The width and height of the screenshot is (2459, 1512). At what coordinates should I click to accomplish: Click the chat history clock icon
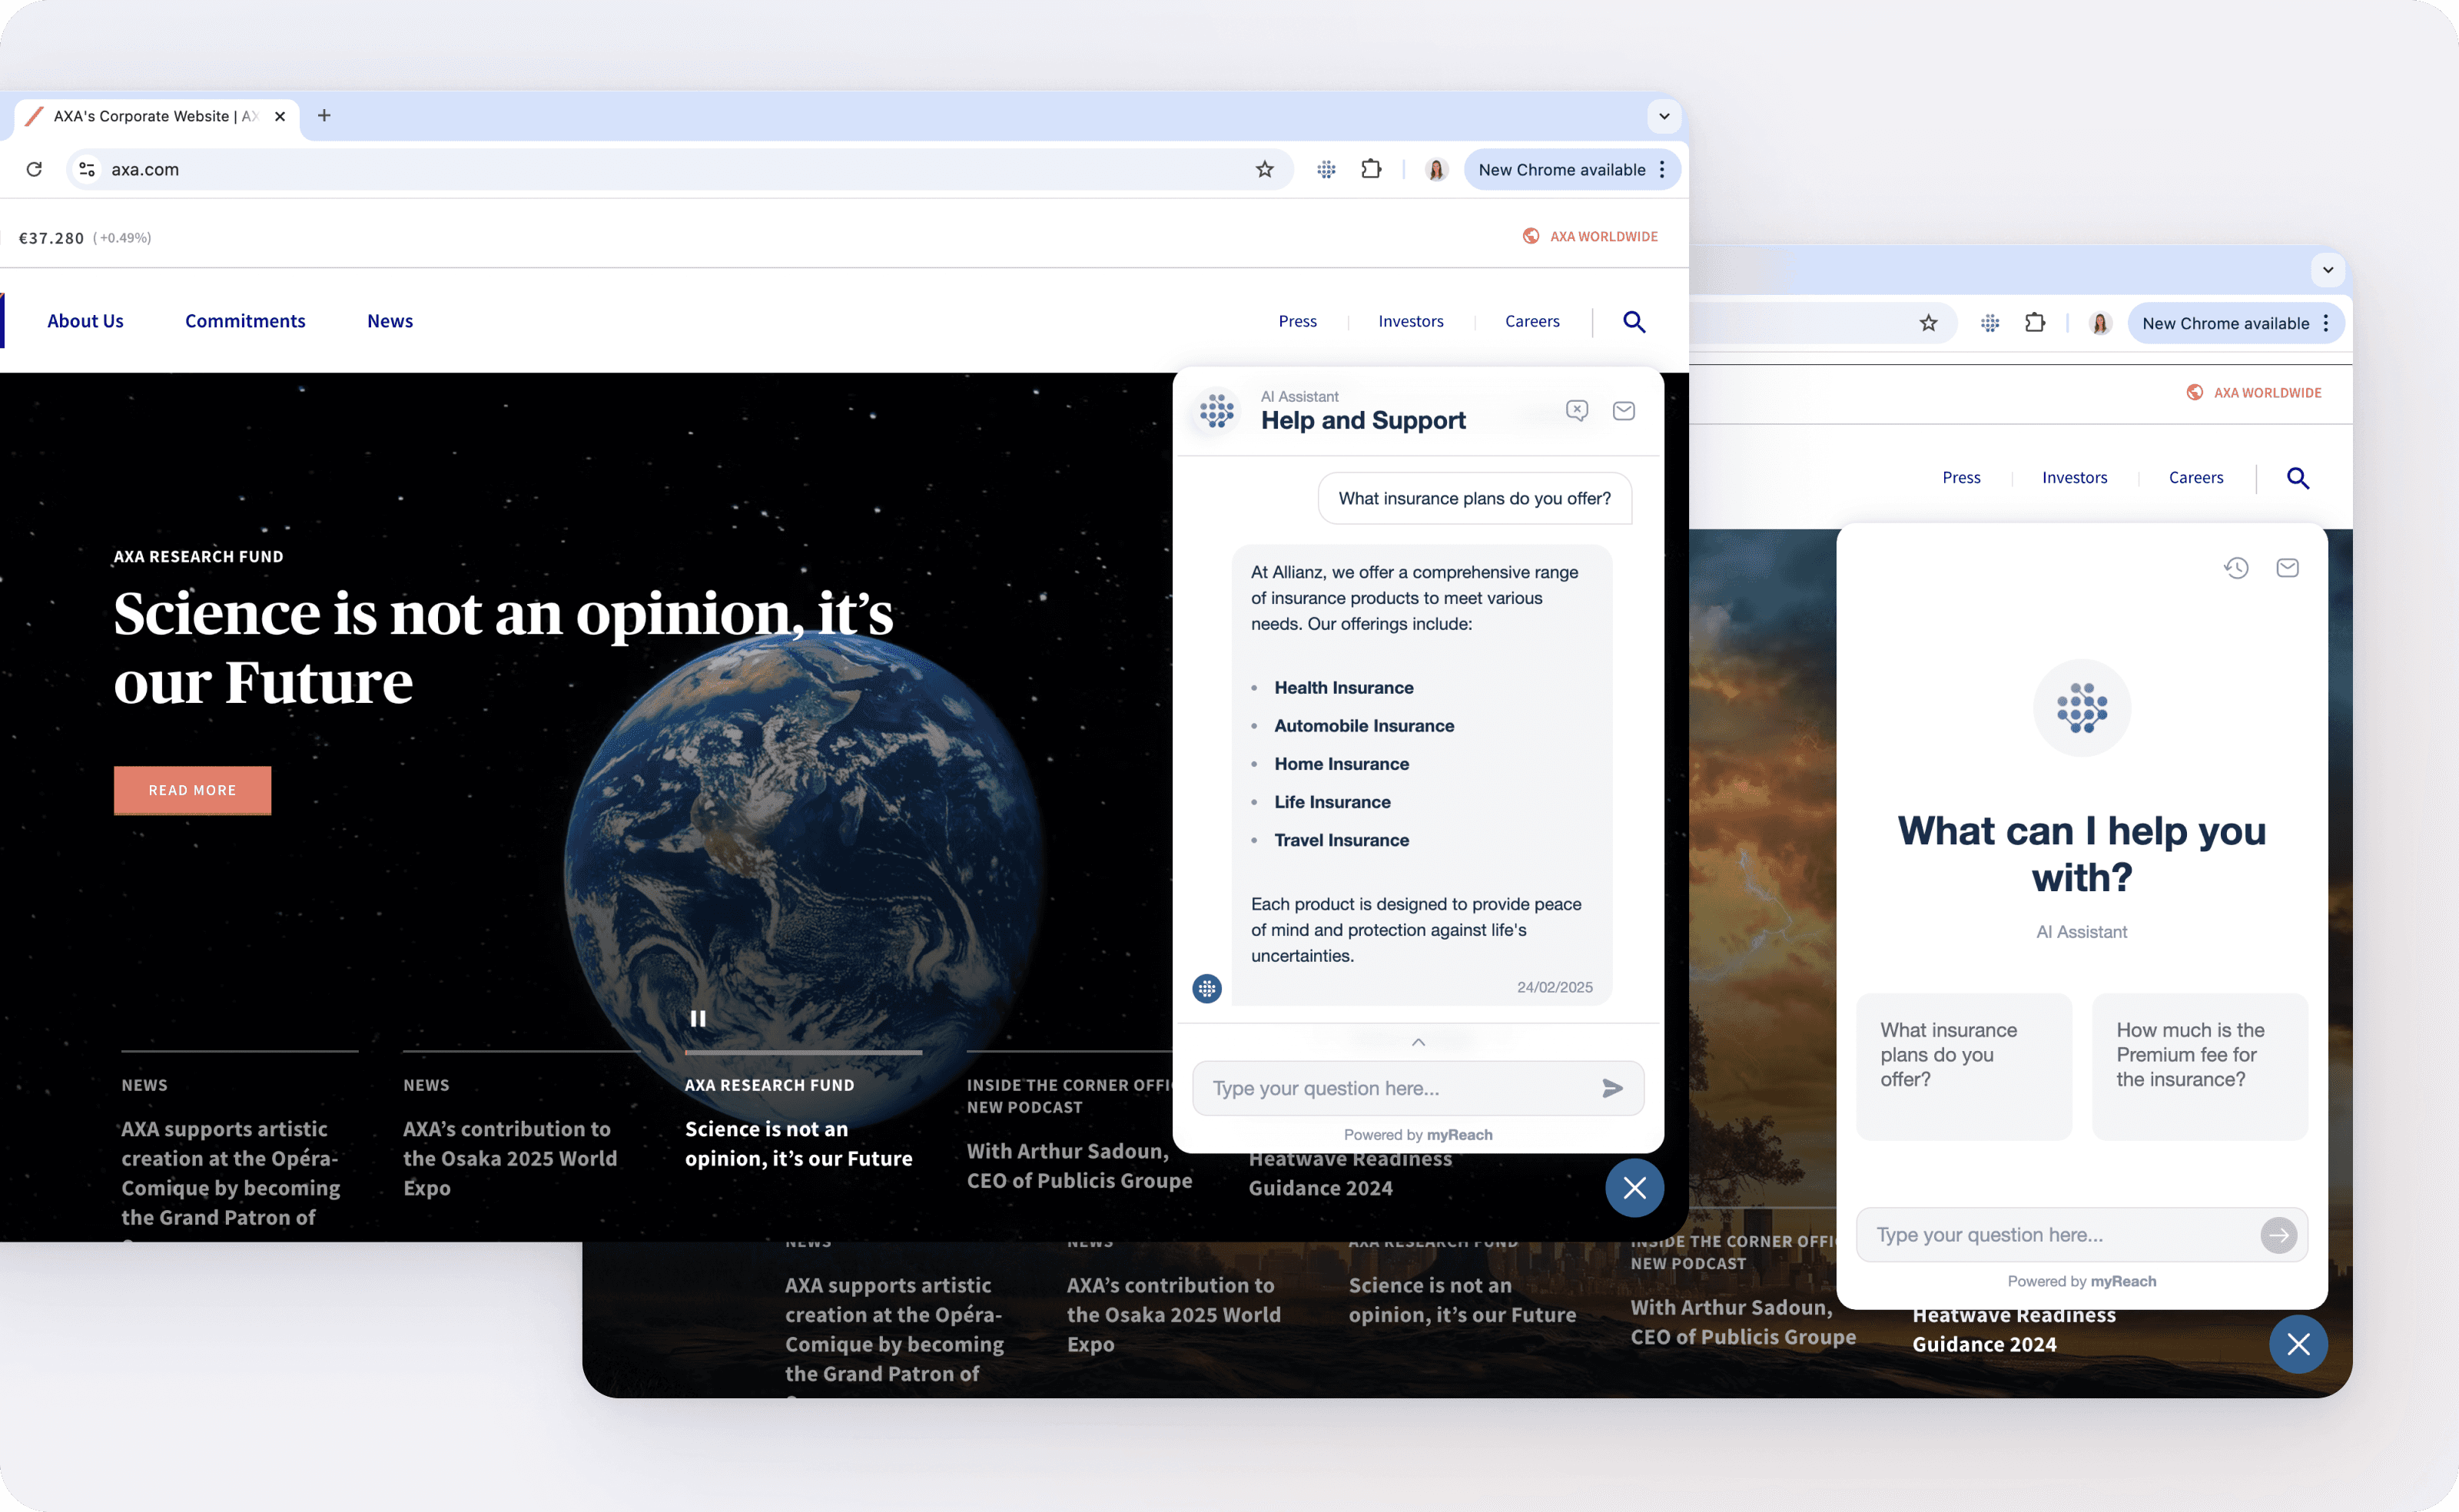[x=2236, y=565]
